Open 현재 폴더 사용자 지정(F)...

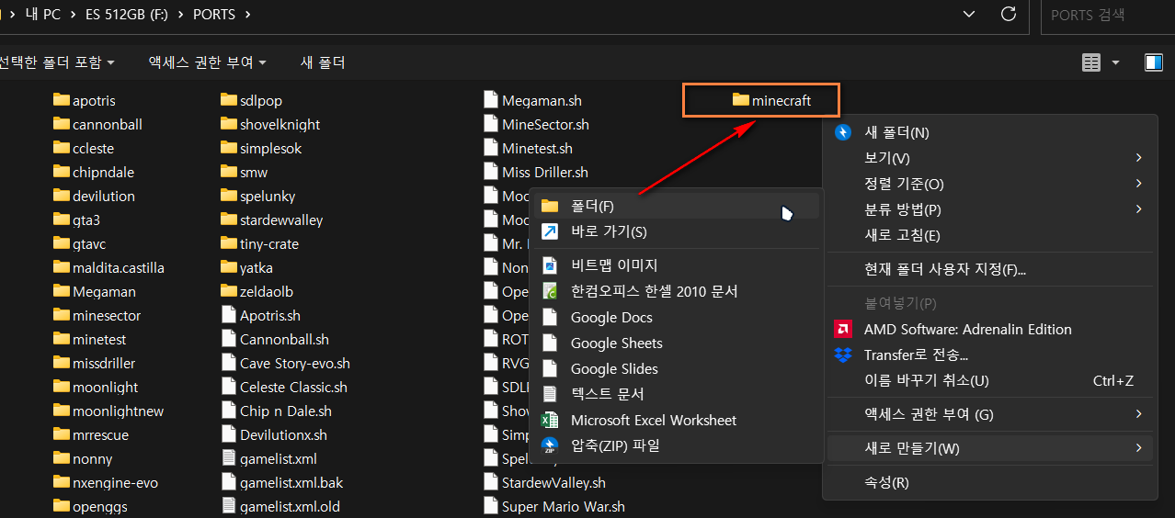pyautogui.click(x=989, y=269)
